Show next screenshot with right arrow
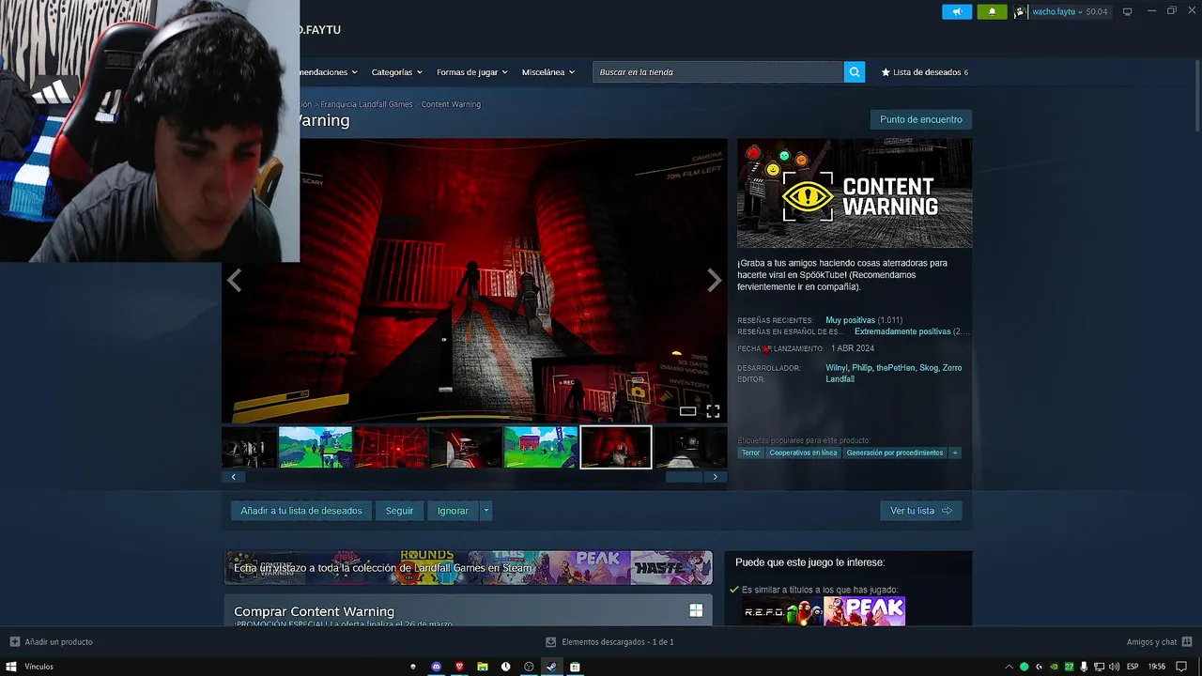 [x=714, y=281]
